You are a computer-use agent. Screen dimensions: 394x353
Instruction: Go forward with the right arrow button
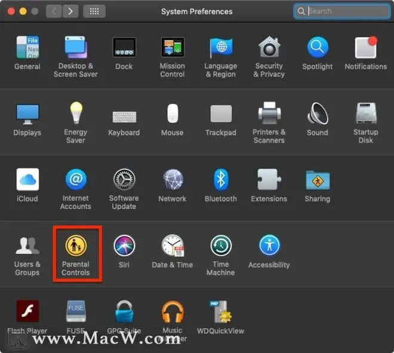[x=70, y=11]
